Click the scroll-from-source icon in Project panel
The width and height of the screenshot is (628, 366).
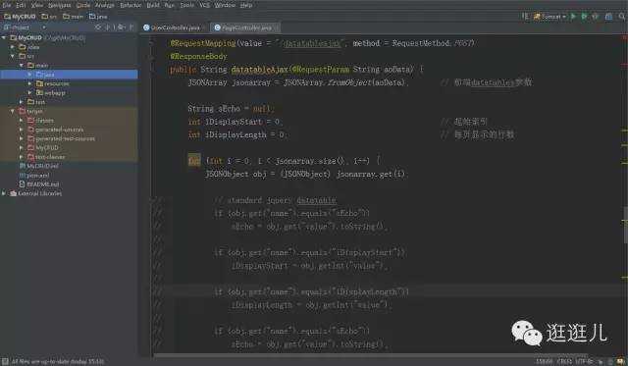tap(98, 27)
